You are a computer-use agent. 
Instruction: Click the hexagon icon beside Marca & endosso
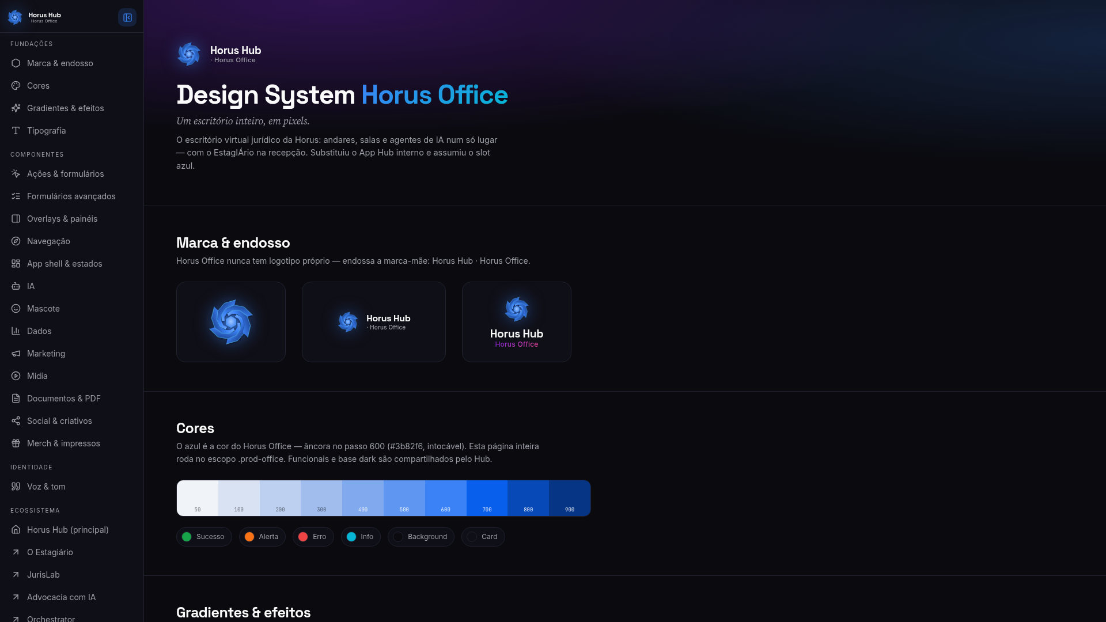(16, 63)
